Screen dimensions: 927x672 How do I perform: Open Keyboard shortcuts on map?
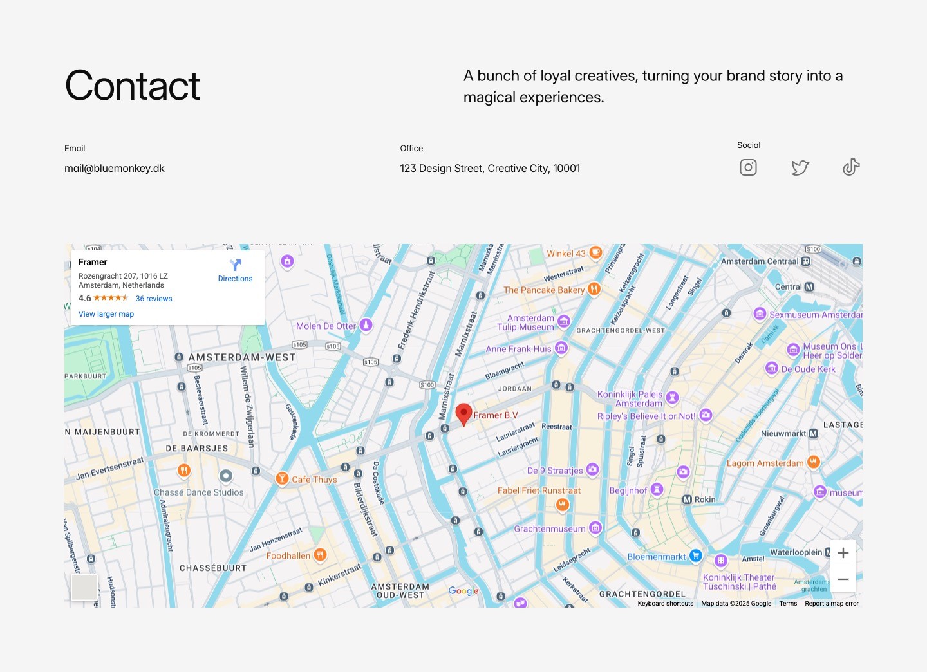click(666, 604)
